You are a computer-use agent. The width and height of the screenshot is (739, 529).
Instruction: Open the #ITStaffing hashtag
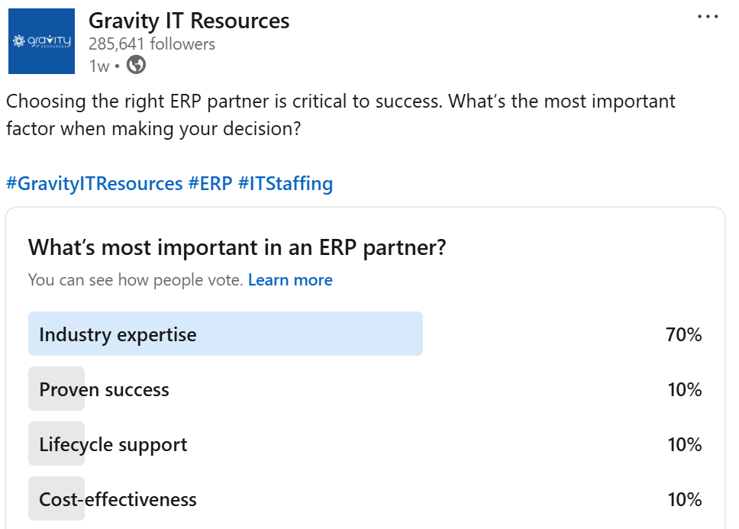click(x=286, y=184)
